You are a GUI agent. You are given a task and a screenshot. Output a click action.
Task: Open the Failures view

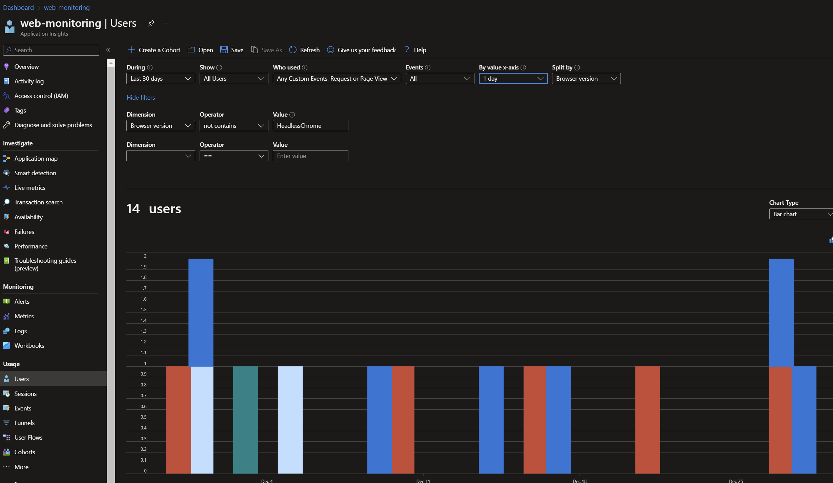(24, 232)
